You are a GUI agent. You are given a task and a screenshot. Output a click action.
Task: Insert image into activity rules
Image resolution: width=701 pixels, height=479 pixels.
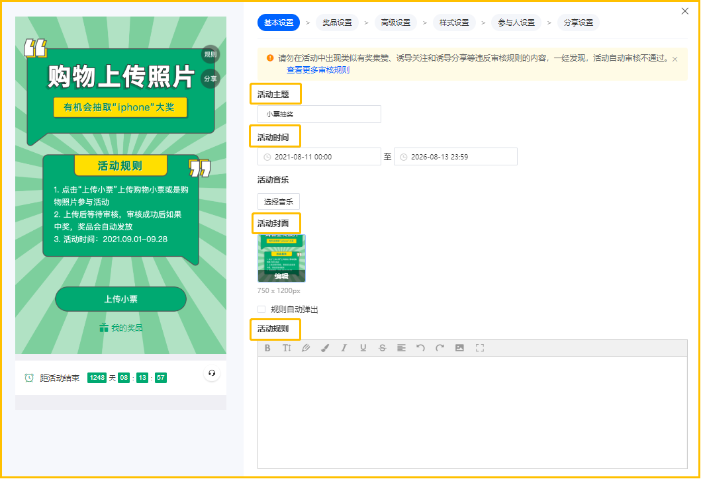(x=459, y=348)
